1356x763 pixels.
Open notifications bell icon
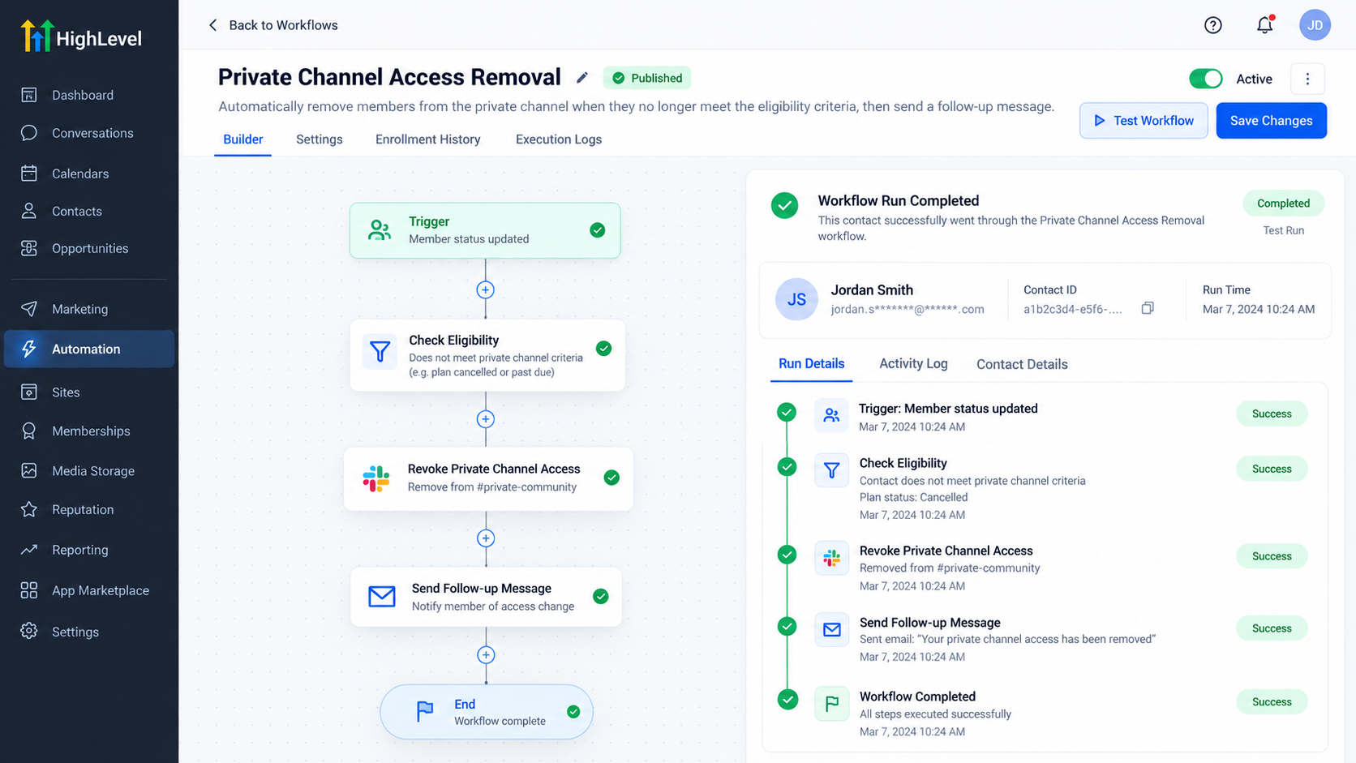click(x=1264, y=25)
